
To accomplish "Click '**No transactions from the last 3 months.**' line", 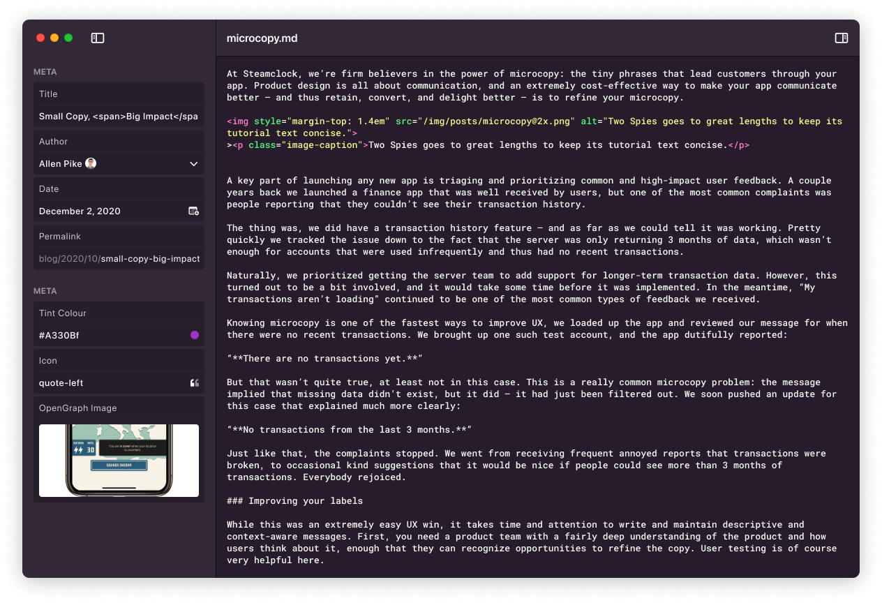I will click(349, 429).
